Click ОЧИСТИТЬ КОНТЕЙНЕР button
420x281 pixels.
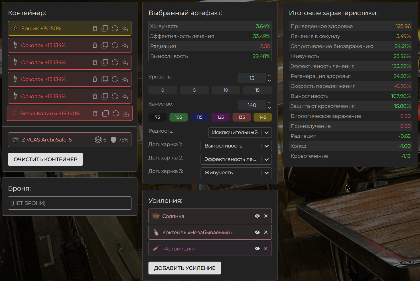click(x=45, y=159)
